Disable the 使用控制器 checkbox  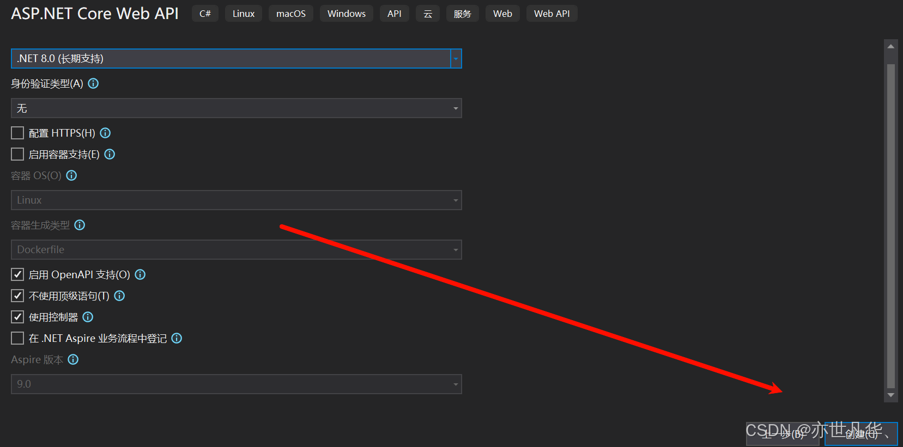pos(17,317)
